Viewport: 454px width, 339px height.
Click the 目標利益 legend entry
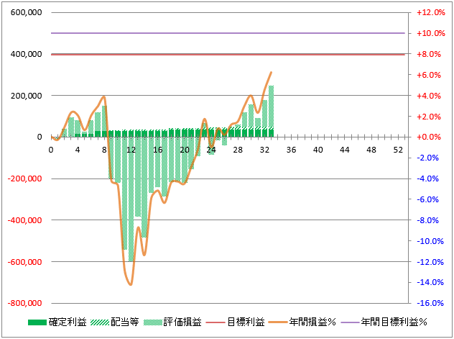coord(236,322)
